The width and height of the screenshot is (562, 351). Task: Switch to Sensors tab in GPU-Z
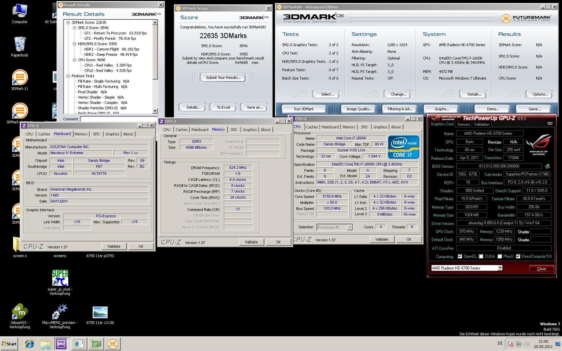464,124
